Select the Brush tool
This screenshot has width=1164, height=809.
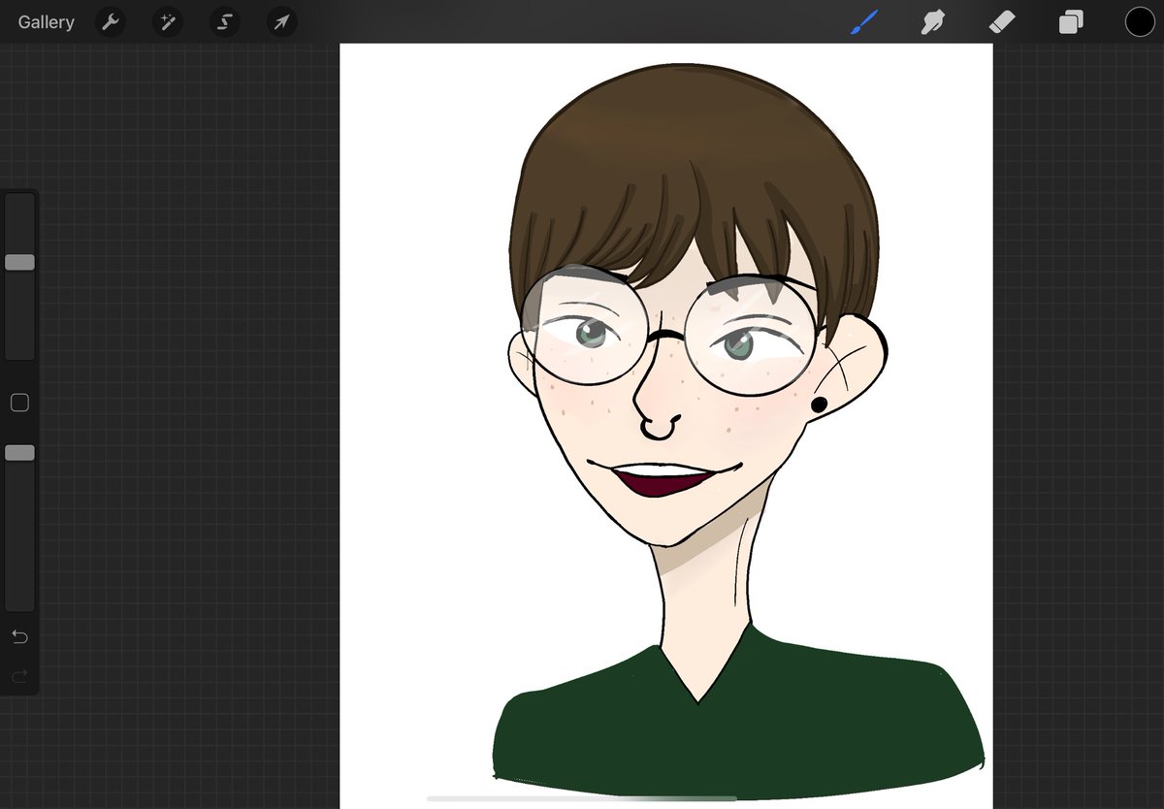863,22
